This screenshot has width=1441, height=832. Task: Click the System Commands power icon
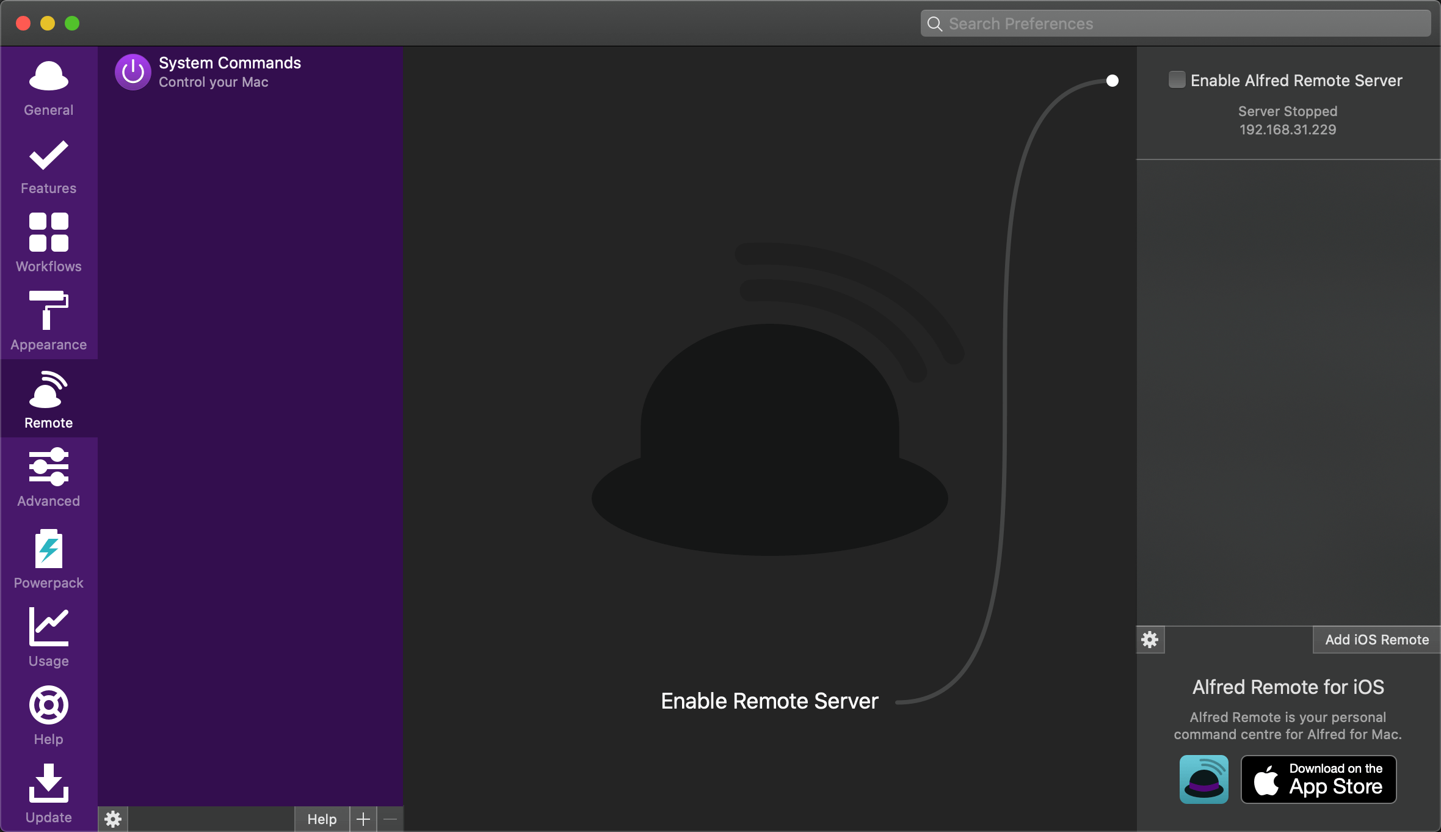click(x=132, y=72)
